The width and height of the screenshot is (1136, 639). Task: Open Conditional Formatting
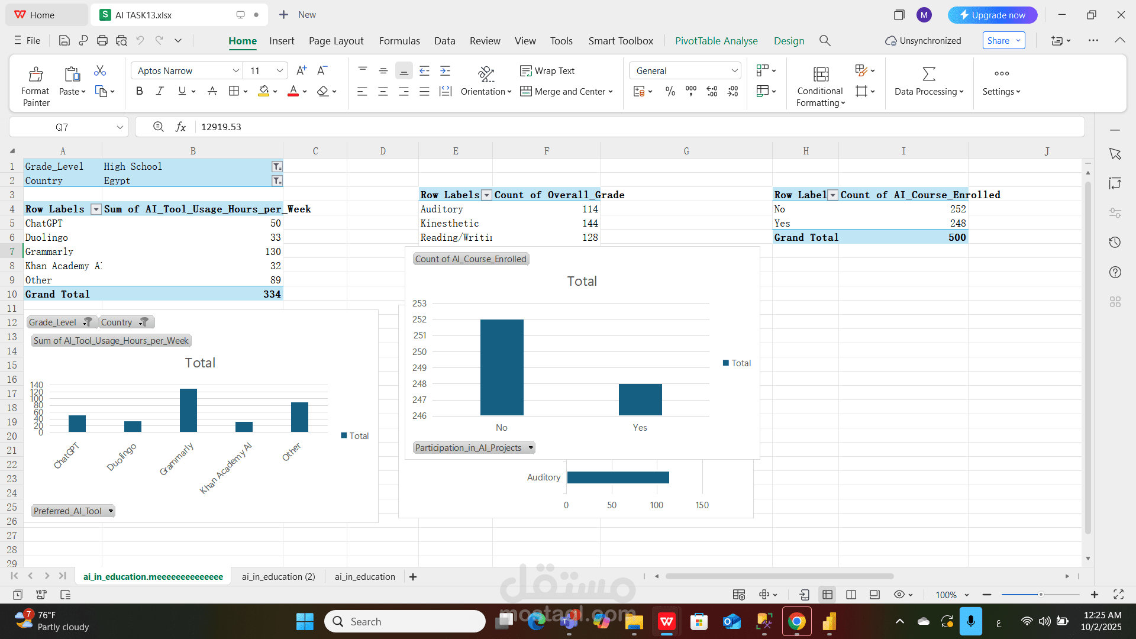pyautogui.click(x=821, y=86)
